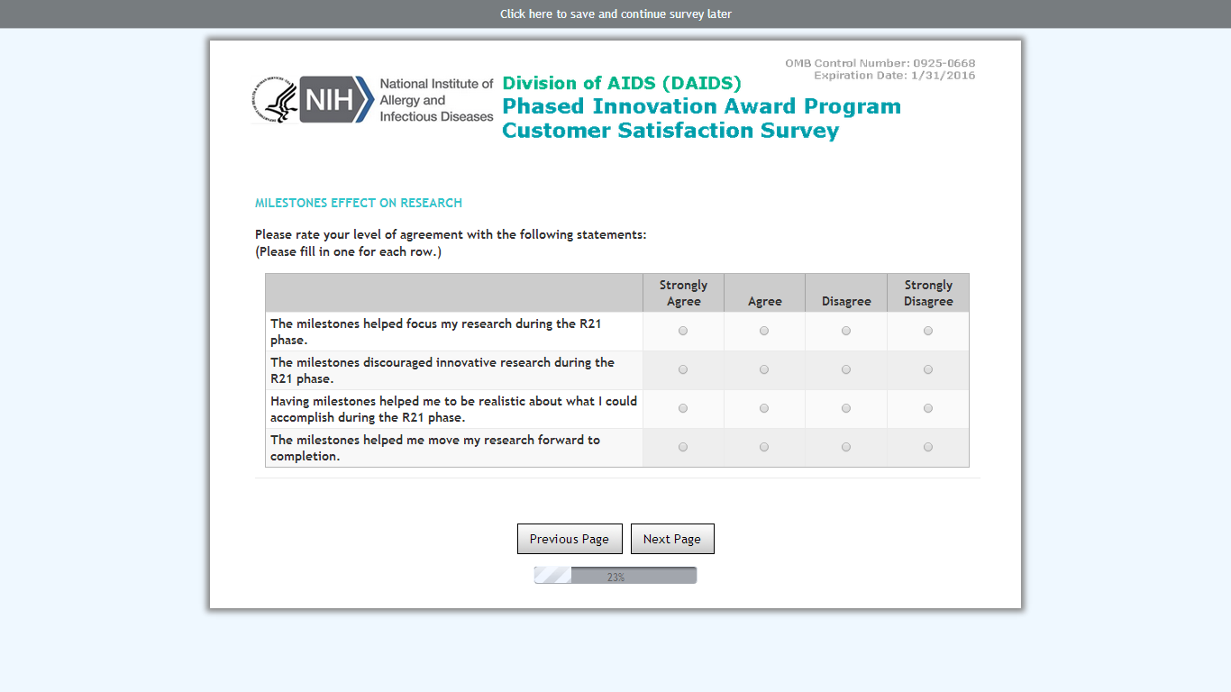Select Strongly Disagree for milestones helped focus research

coord(928,331)
